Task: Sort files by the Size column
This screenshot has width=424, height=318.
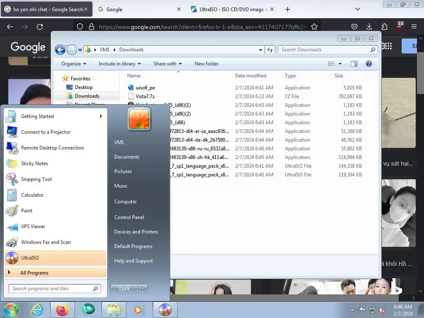Action: [348, 76]
